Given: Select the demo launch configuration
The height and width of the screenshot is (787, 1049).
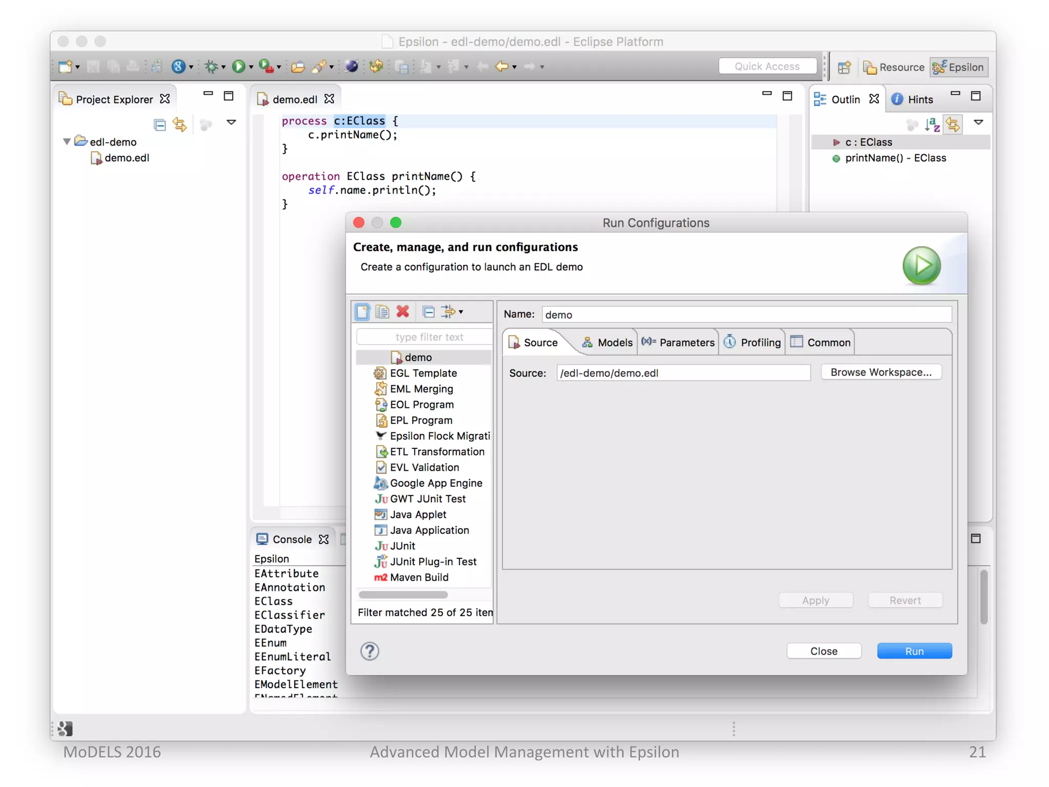Looking at the screenshot, I should pyautogui.click(x=424, y=357).
